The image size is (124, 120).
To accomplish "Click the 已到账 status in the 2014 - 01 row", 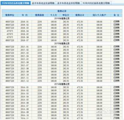I will [x=117, y=87].
